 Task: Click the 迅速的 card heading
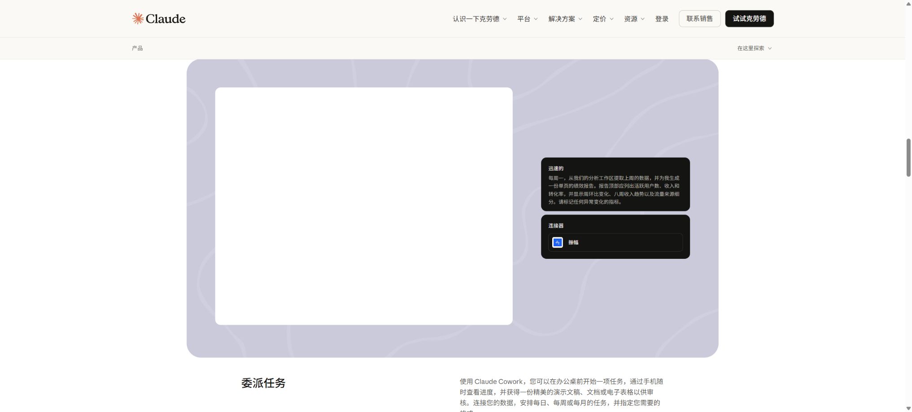[556, 168]
